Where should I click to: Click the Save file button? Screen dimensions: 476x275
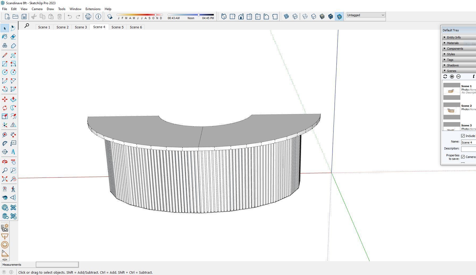coord(24,16)
